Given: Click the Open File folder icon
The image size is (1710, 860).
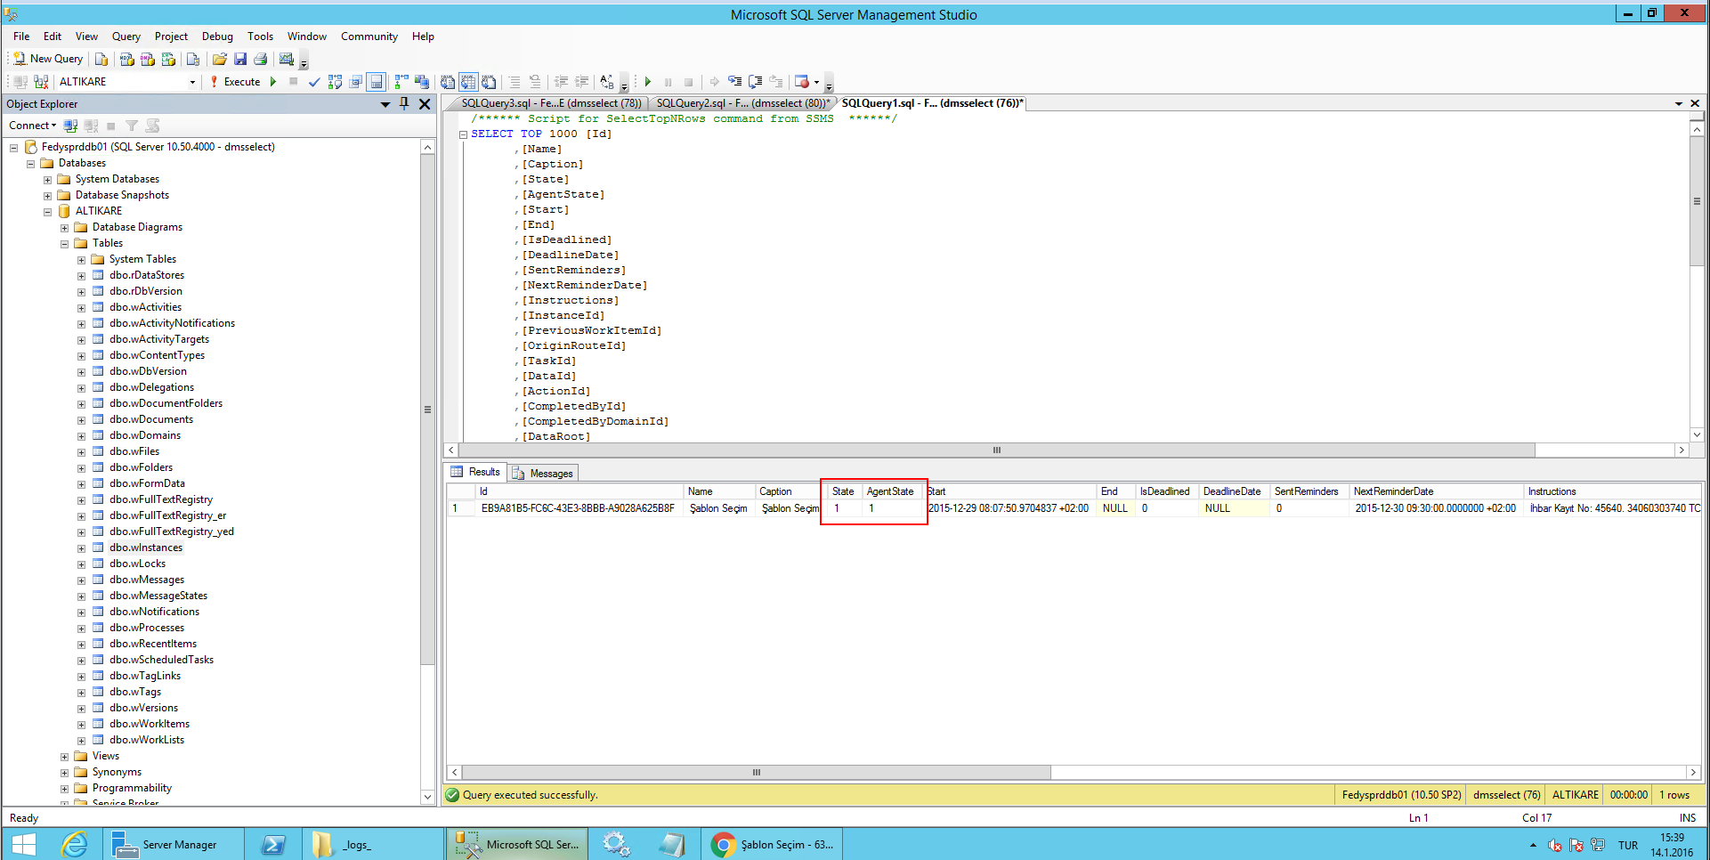Looking at the screenshot, I should click(220, 59).
